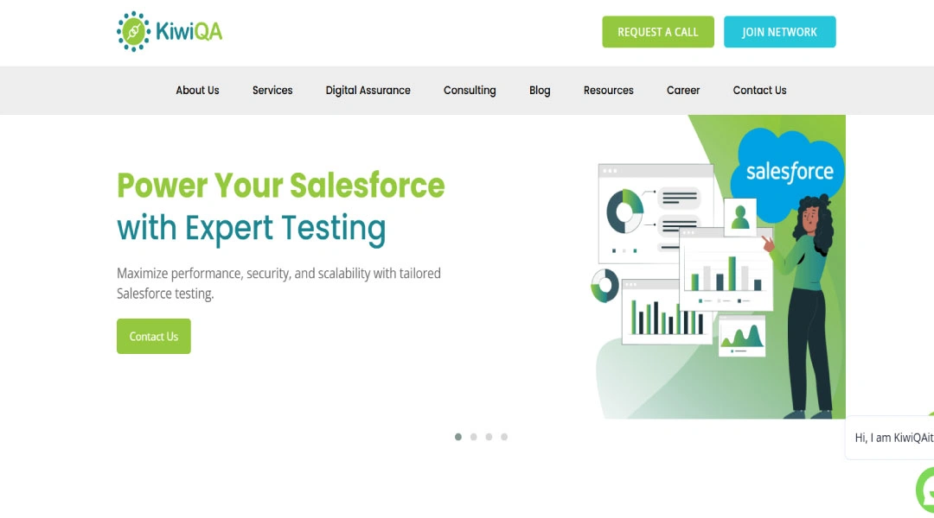Click the green Contact Us hero button
The image size is (934, 518).
click(154, 337)
